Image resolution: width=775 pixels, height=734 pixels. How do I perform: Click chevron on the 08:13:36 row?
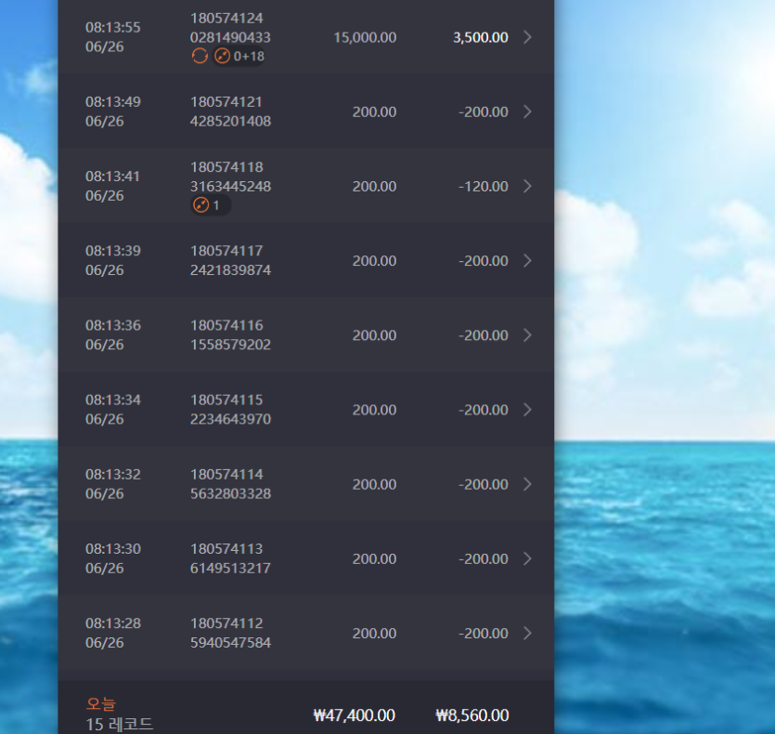[x=527, y=335]
